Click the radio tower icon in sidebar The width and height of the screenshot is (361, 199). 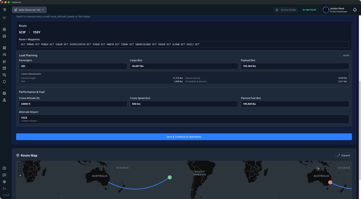click(x=4, y=18)
